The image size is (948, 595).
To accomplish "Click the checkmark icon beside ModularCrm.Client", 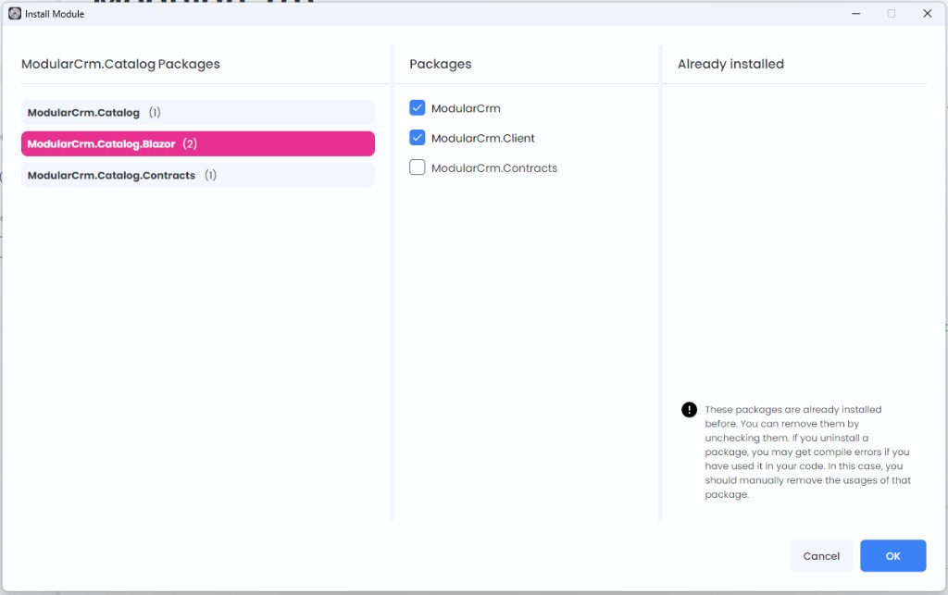I will click(x=417, y=137).
